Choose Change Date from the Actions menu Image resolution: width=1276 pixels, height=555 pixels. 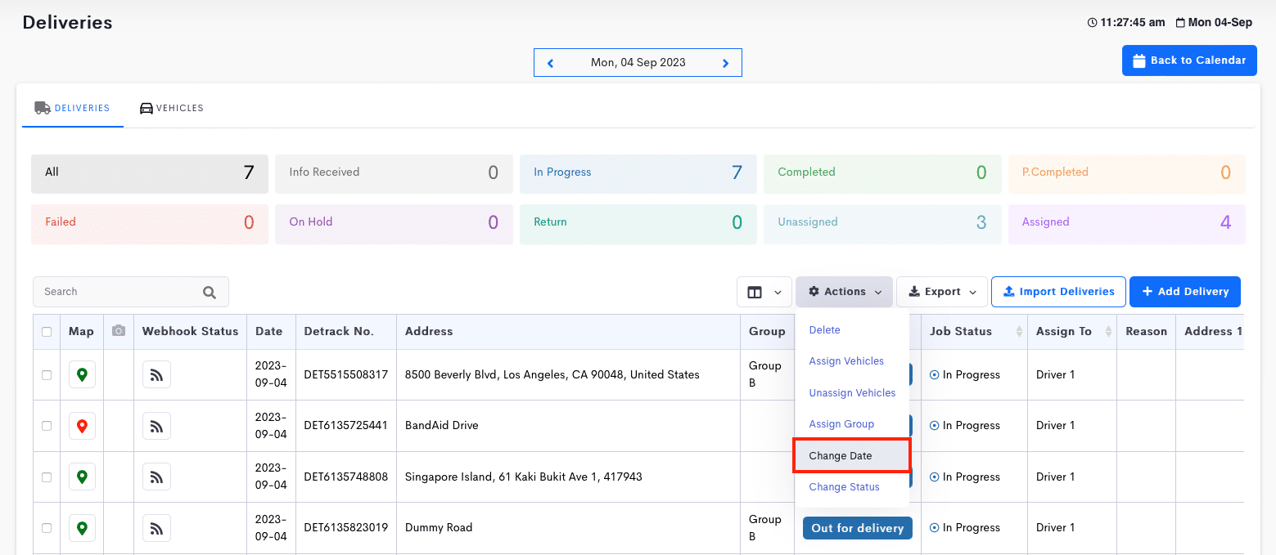coord(841,456)
